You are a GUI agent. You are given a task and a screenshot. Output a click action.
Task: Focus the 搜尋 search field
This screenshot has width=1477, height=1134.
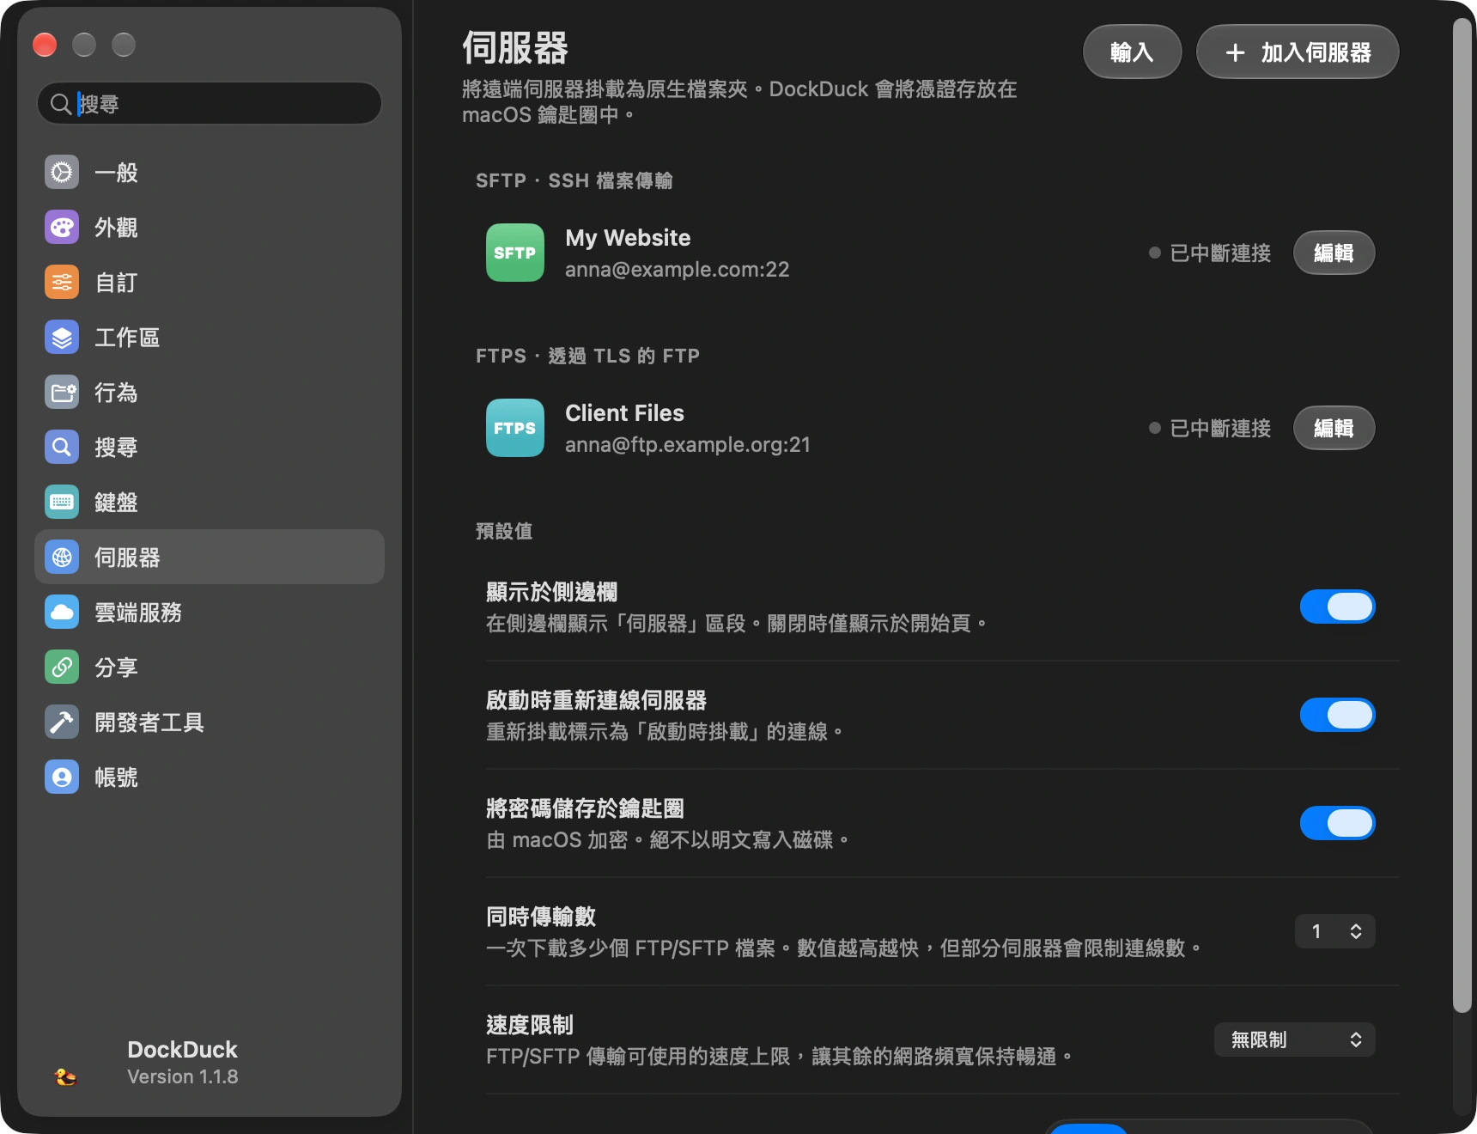pyautogui.click(x=210, y=104)
